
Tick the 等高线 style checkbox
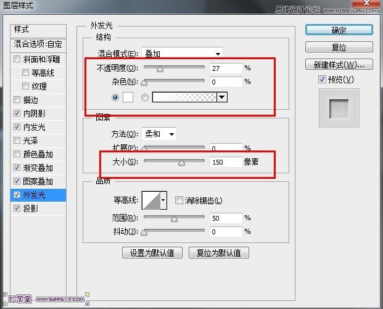25,73
